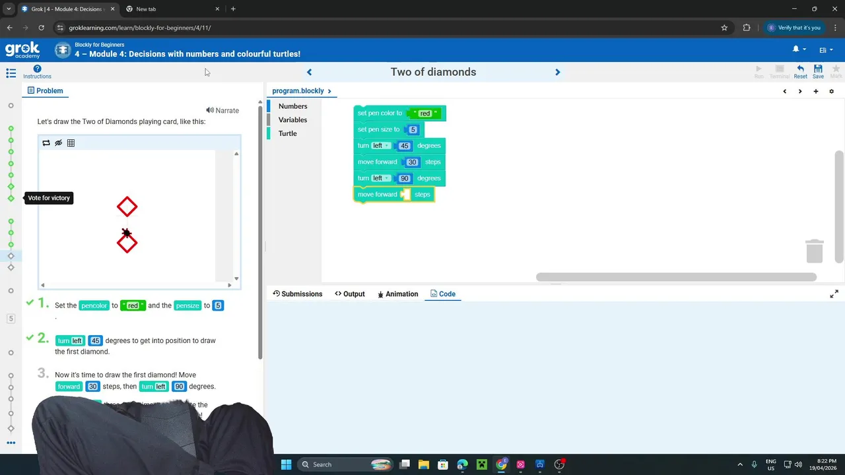The height and width of the screenshot is (475, 845).
Task: Select the Variables toolbox category
Action: coord(292,120)
